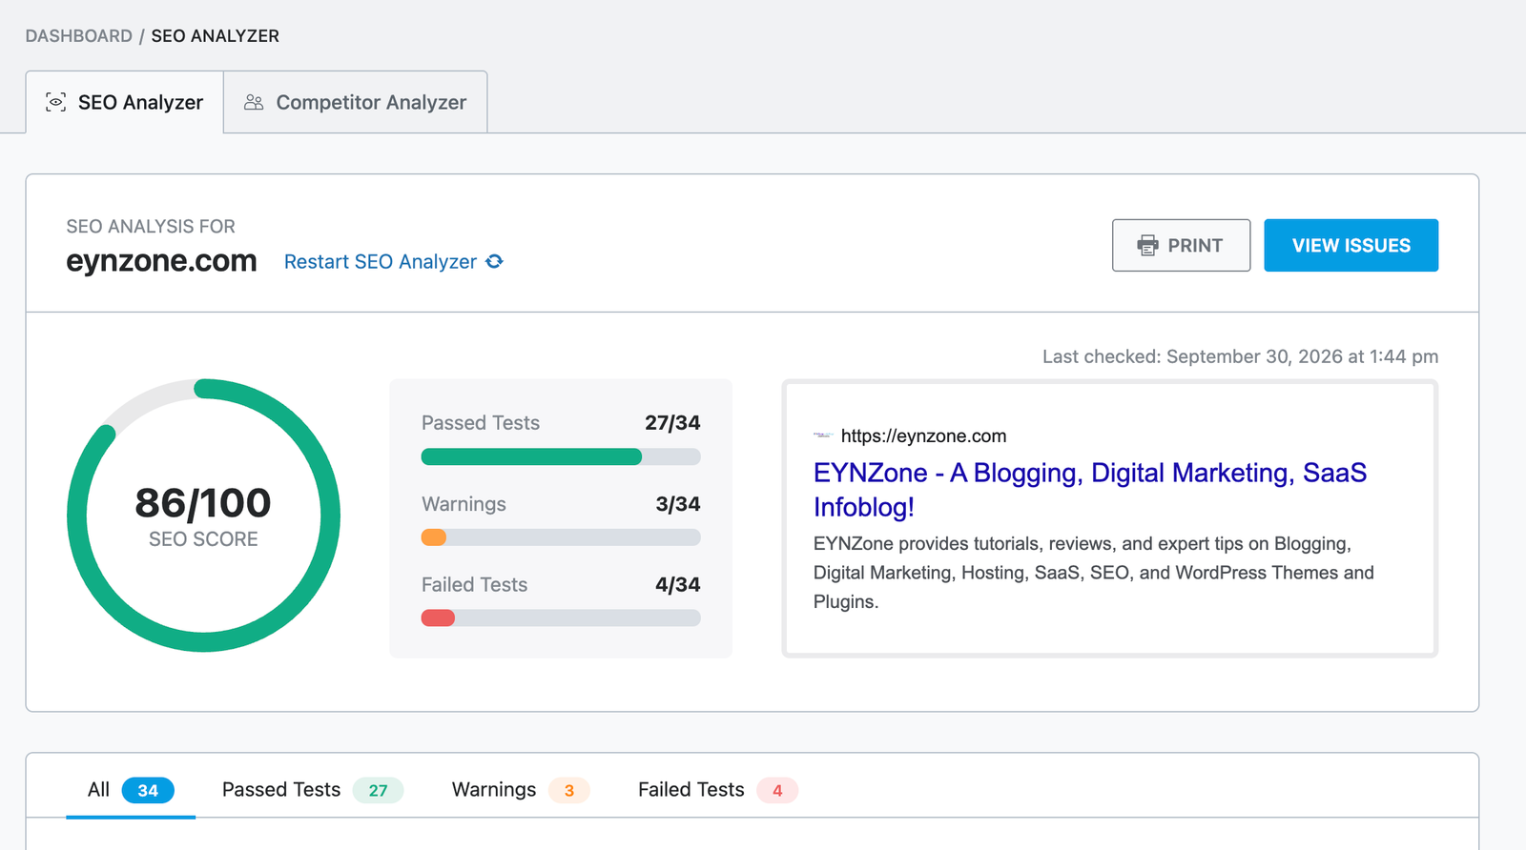Screen dimensions: 1526x850
Task: Show All tests filter tab
Action: tap(131, 790)
